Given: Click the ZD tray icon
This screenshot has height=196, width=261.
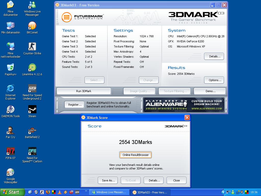Looking at the screenshot, I should [238, 192].
